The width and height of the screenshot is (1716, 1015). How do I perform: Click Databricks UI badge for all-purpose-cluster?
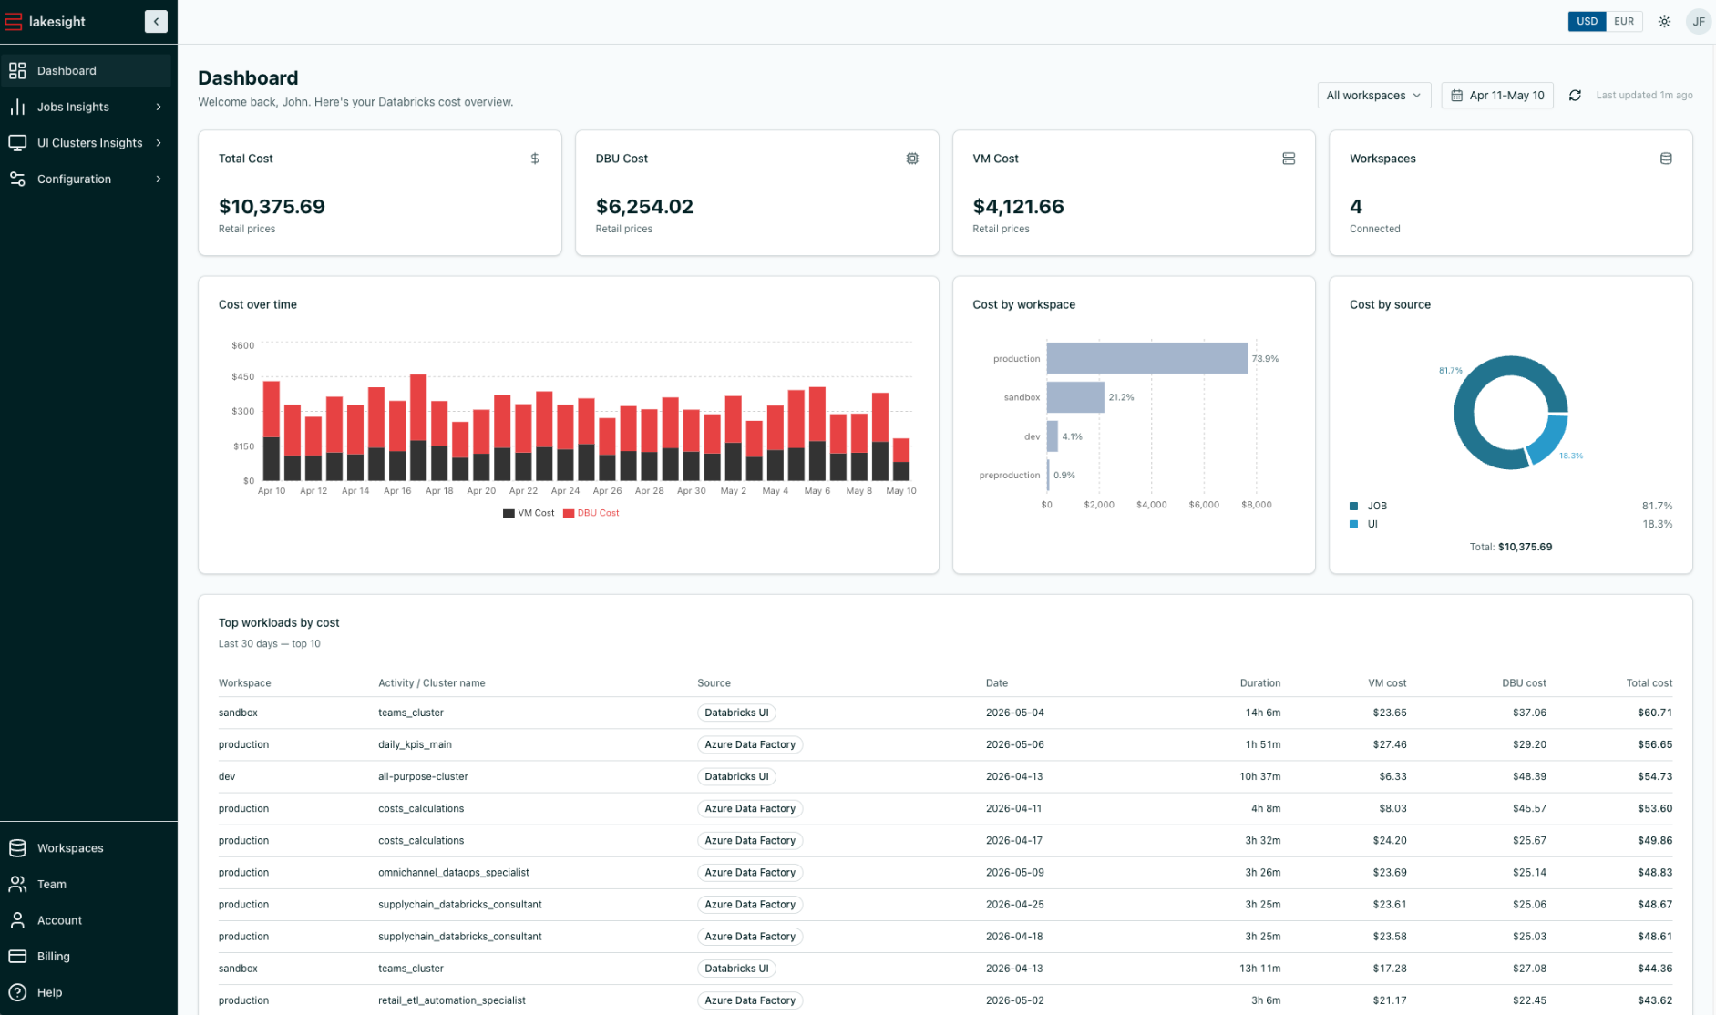(736, 776)
